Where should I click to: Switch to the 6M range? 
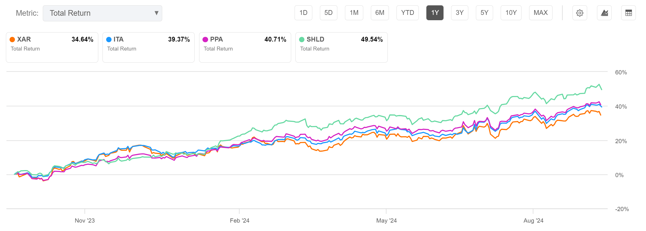(x=380, y=13)
